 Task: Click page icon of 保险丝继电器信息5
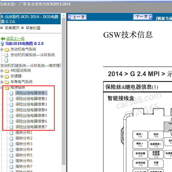pos(11,116)
